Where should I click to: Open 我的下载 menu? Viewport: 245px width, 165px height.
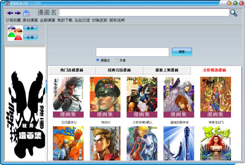65,20
